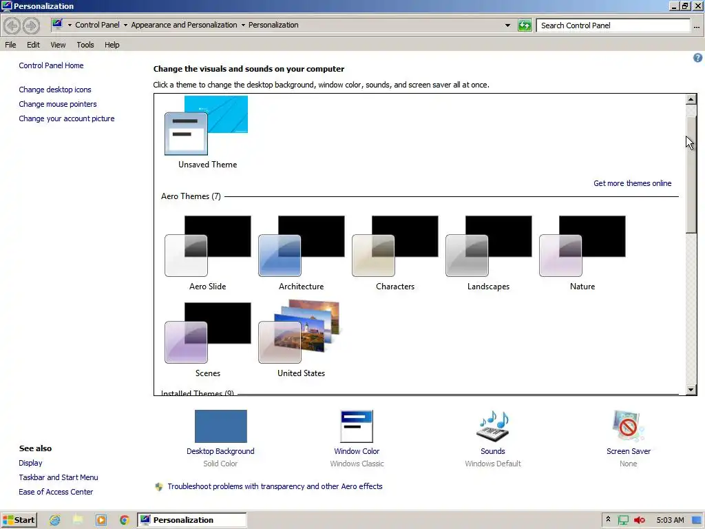
Task: Click the address bar refresh button
Action: (525, 25)
